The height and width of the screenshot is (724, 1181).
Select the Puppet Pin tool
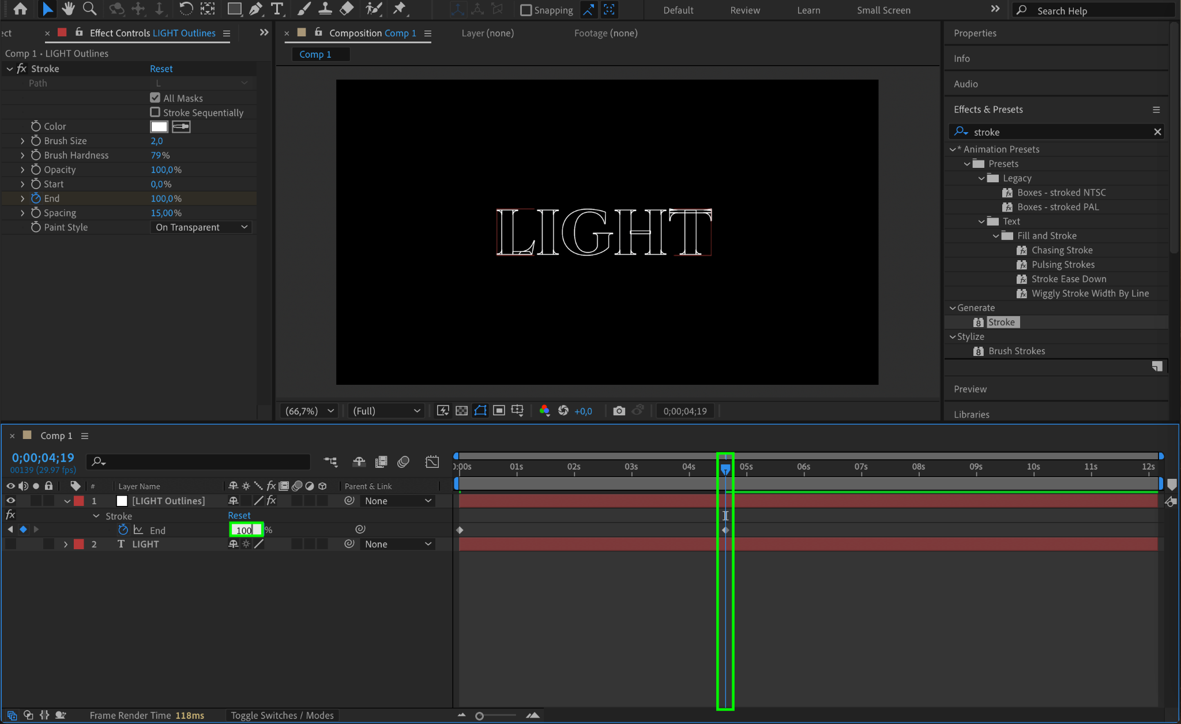(399, 9)
